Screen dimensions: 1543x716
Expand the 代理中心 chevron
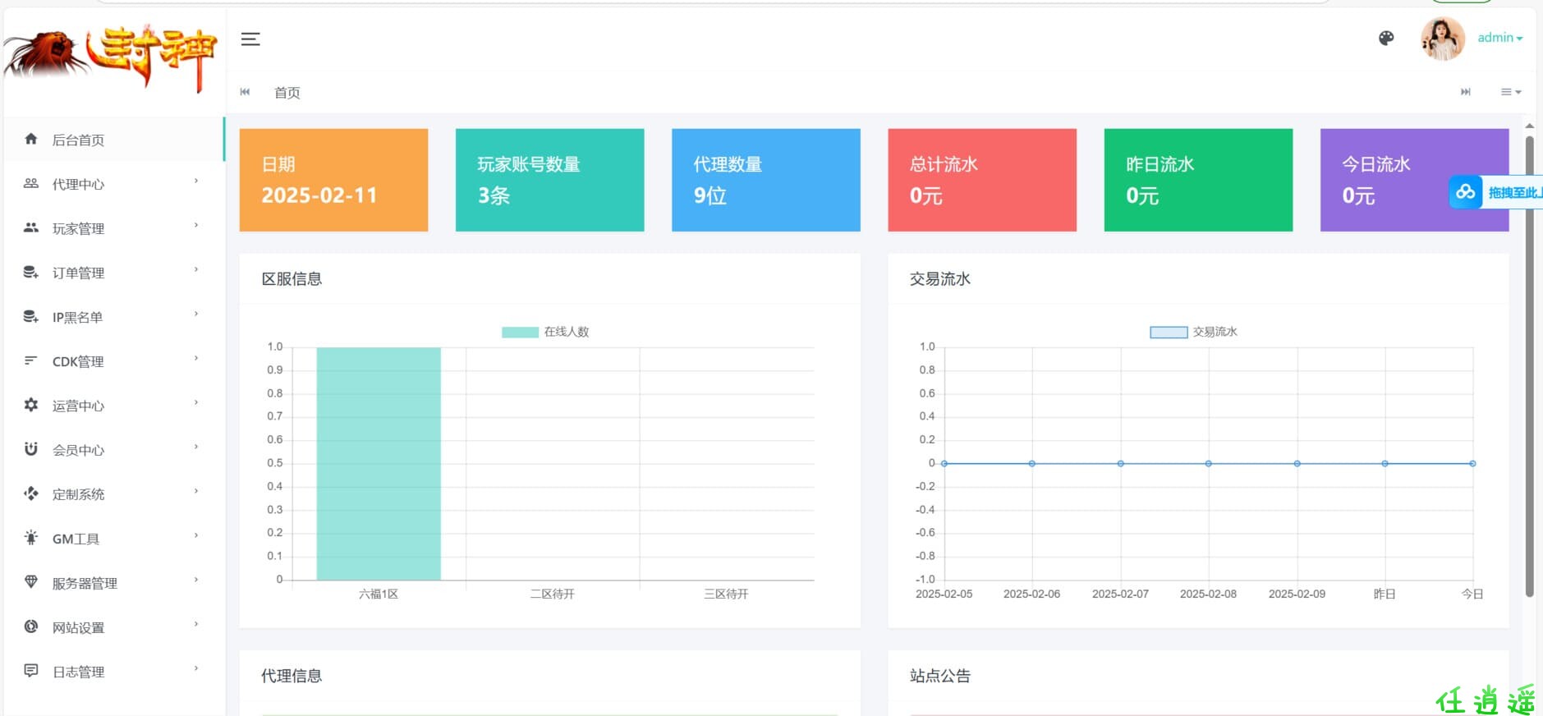(x=196, y=181)
